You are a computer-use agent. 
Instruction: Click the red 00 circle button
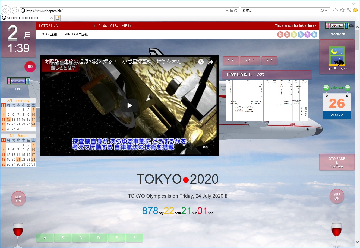coord(30,67)
